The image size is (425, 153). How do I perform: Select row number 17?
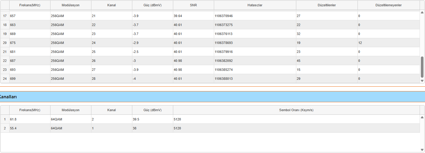tap(5, 16)
